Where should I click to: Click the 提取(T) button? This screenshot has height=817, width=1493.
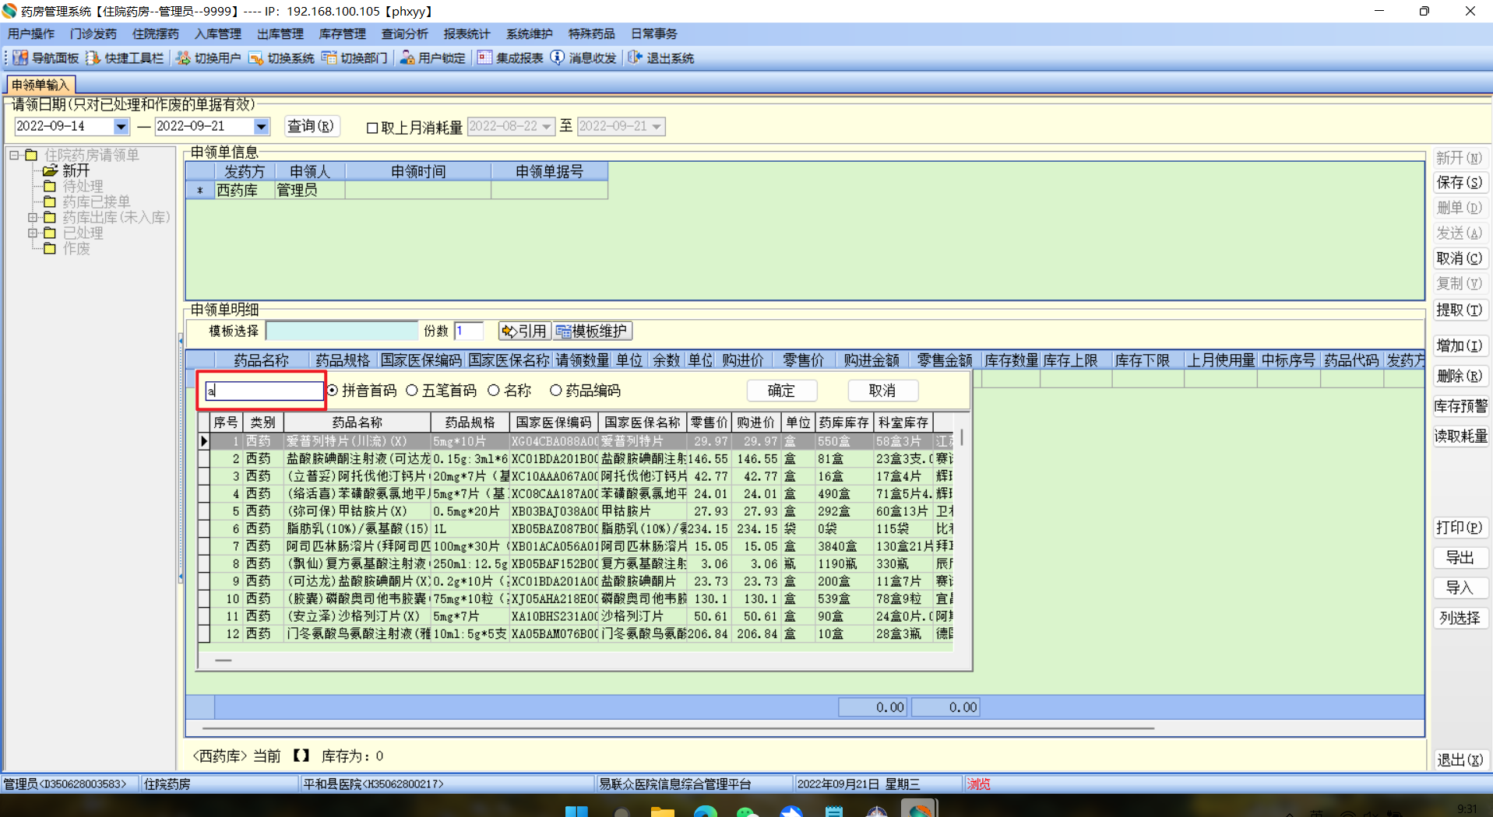click(x=1460, y=310)
